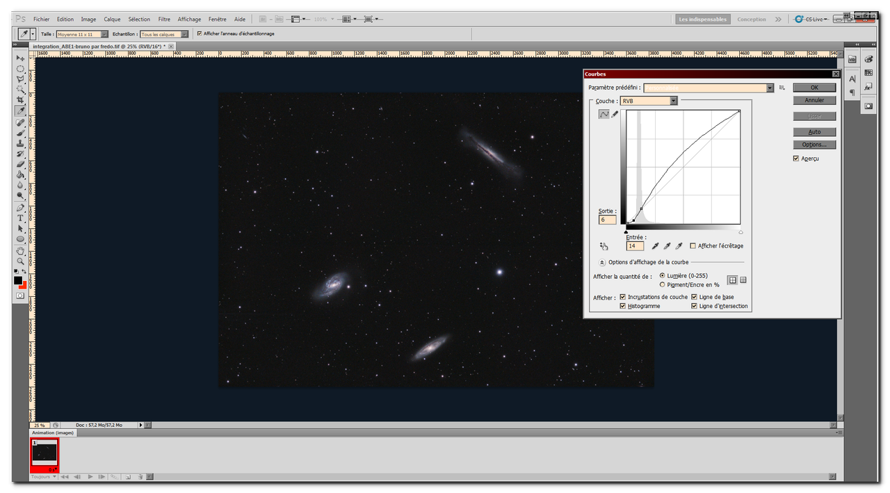This screenshot has height=493, width=890.
Task: Click the Auto button in Courbes
Action: click(x=814, y=131)
